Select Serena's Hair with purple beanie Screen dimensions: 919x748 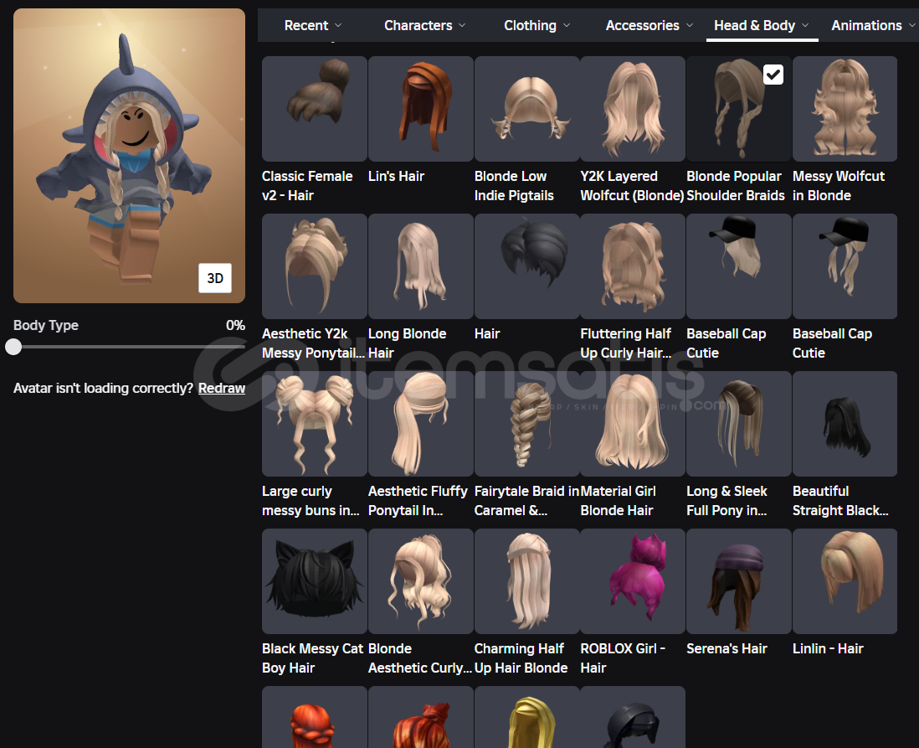(x=738, y=580)
